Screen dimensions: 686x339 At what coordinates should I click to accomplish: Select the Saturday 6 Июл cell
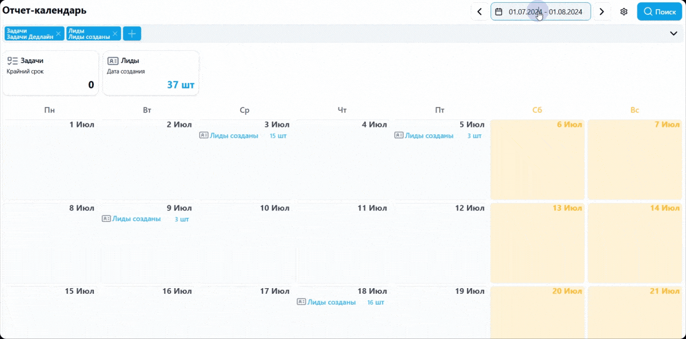tap(537, 159)
